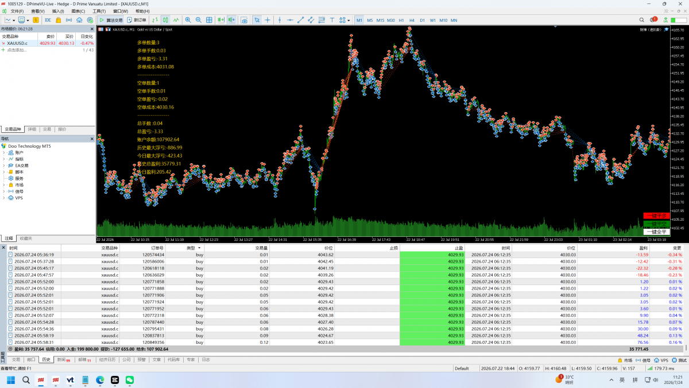Expand the EA交易 tree node
The height and width of the screenshot is (388, 689).
(3, 166)
